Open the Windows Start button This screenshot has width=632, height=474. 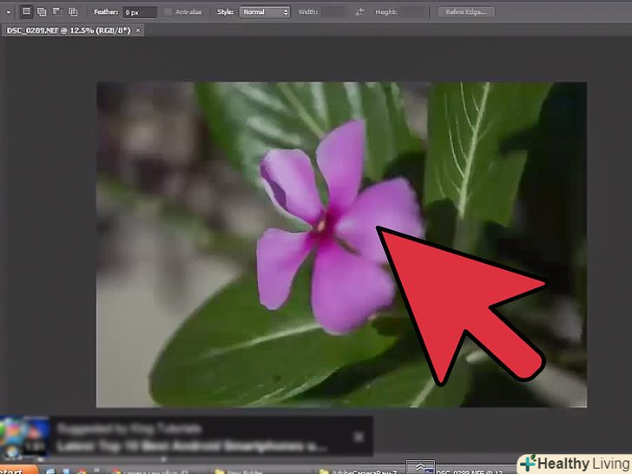[17, 470]
